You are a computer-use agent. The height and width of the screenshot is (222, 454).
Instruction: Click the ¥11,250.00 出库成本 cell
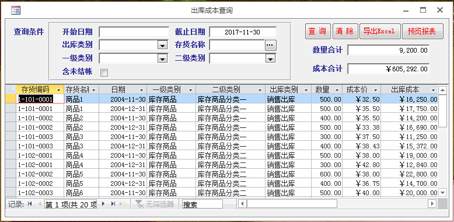pyautogui.click(x=409, y=137)
